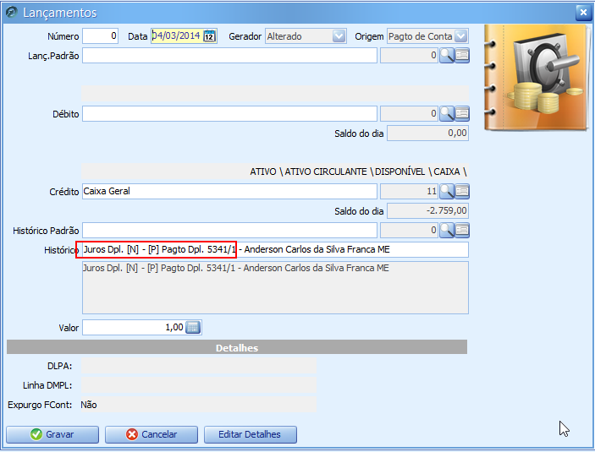Viewport: 595px width, 452px height.
Task: Close the Lançamentos window
Action: coord(583,13)
